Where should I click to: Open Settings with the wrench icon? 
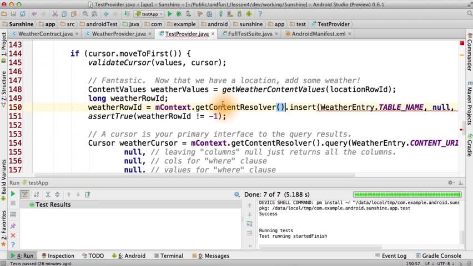200,14
